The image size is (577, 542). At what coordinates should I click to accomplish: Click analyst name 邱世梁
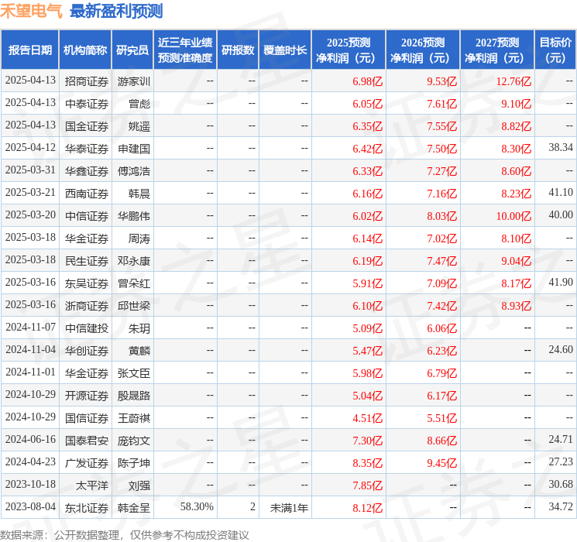coord(134,306)
